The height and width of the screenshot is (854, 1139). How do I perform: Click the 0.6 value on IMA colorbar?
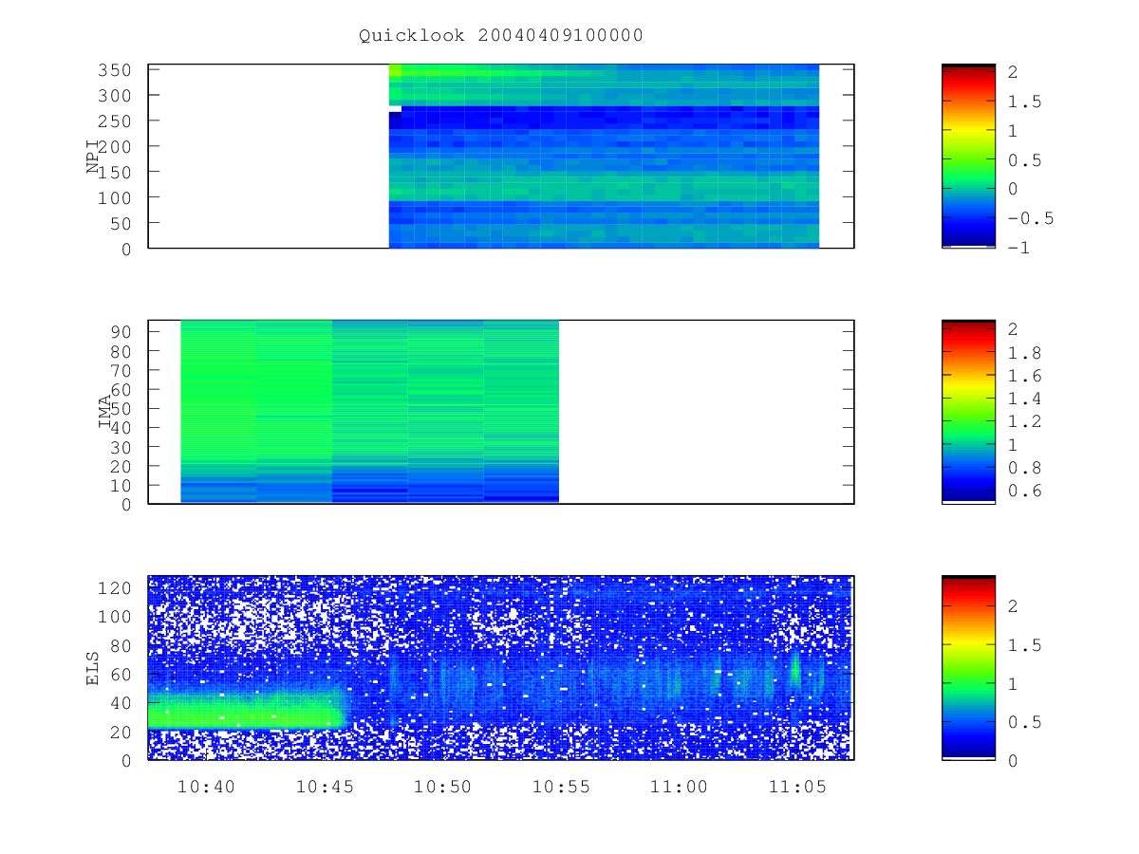click(1025, 491)
